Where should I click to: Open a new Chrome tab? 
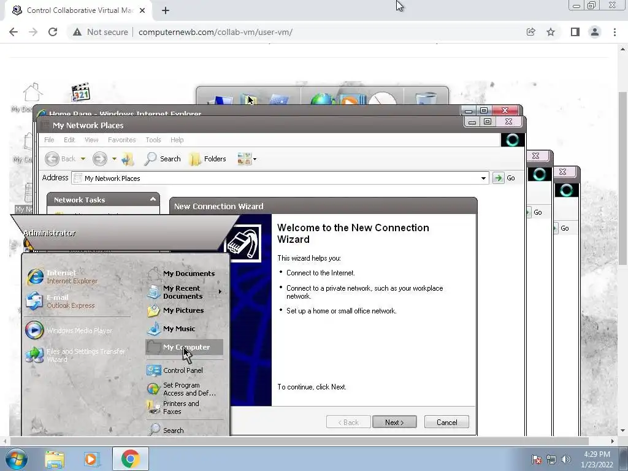166,10
